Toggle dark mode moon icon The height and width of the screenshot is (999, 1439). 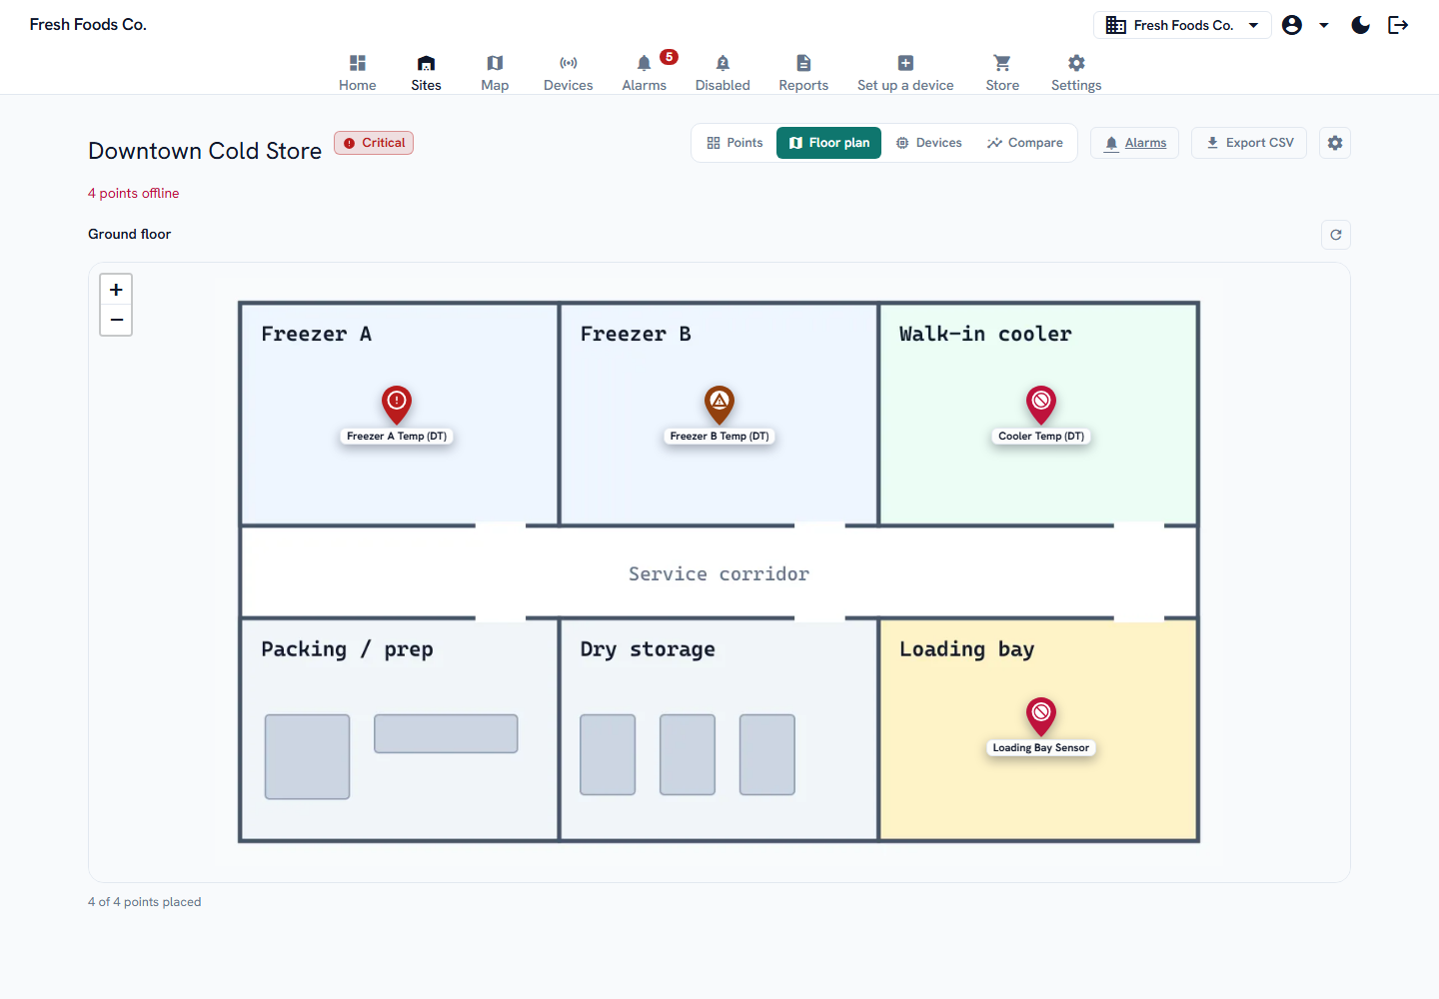1360,25
